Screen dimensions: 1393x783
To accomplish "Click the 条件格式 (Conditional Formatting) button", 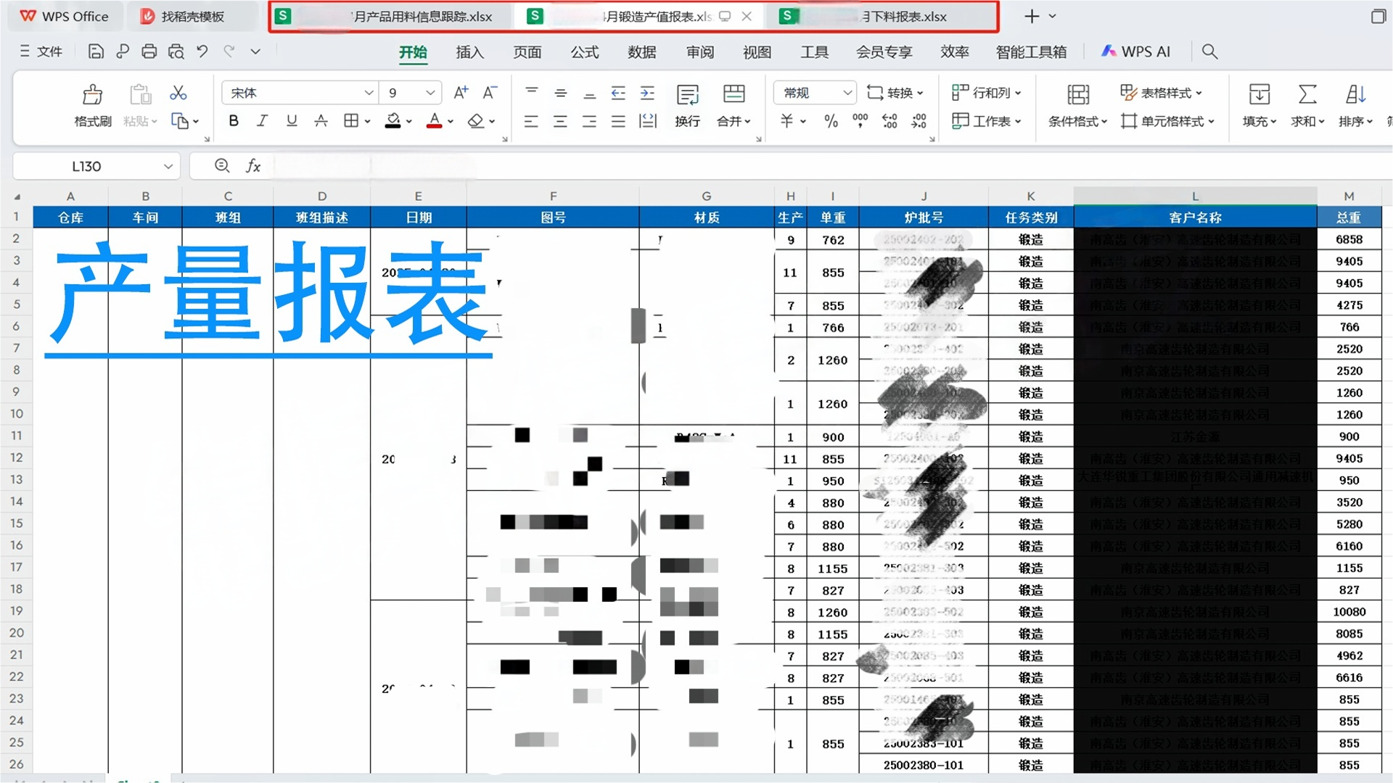I will click(x=1074, y=121).
